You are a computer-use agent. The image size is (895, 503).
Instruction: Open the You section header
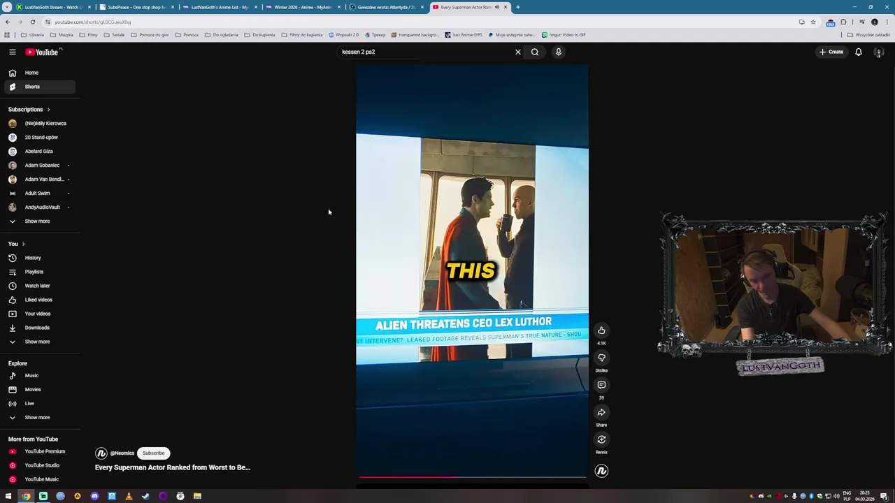17,244
